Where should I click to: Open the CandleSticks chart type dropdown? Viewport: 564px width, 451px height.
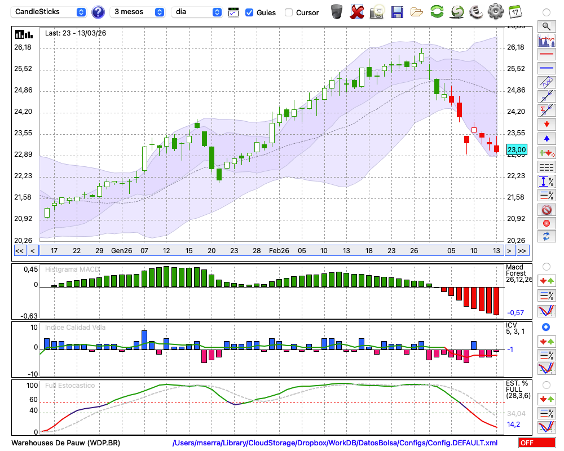49,12
